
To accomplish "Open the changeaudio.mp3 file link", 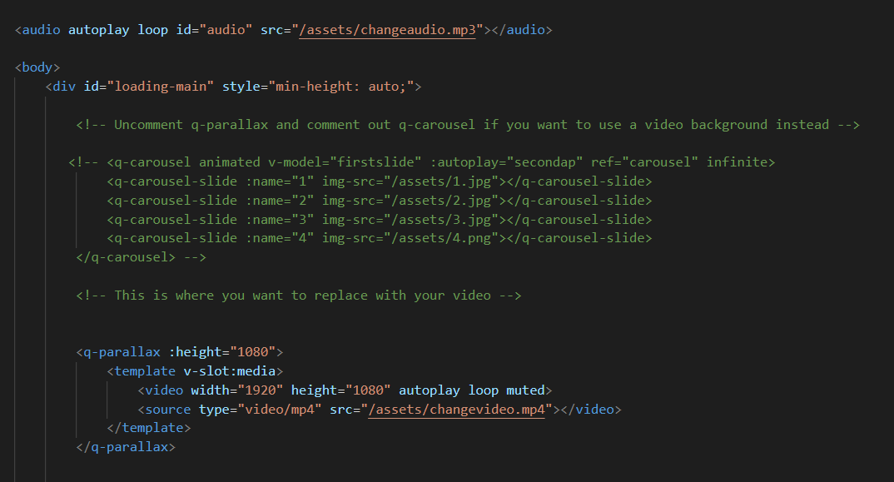I will tap(387, 29).
